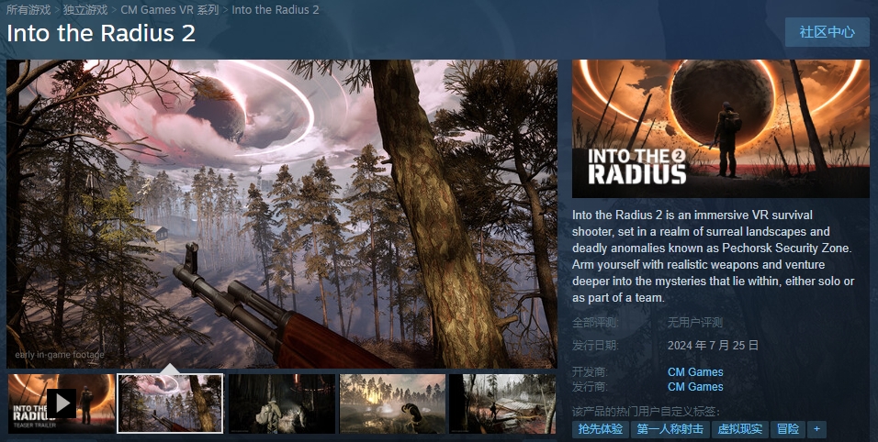Play the teaser trailer thumbnail

61,403
